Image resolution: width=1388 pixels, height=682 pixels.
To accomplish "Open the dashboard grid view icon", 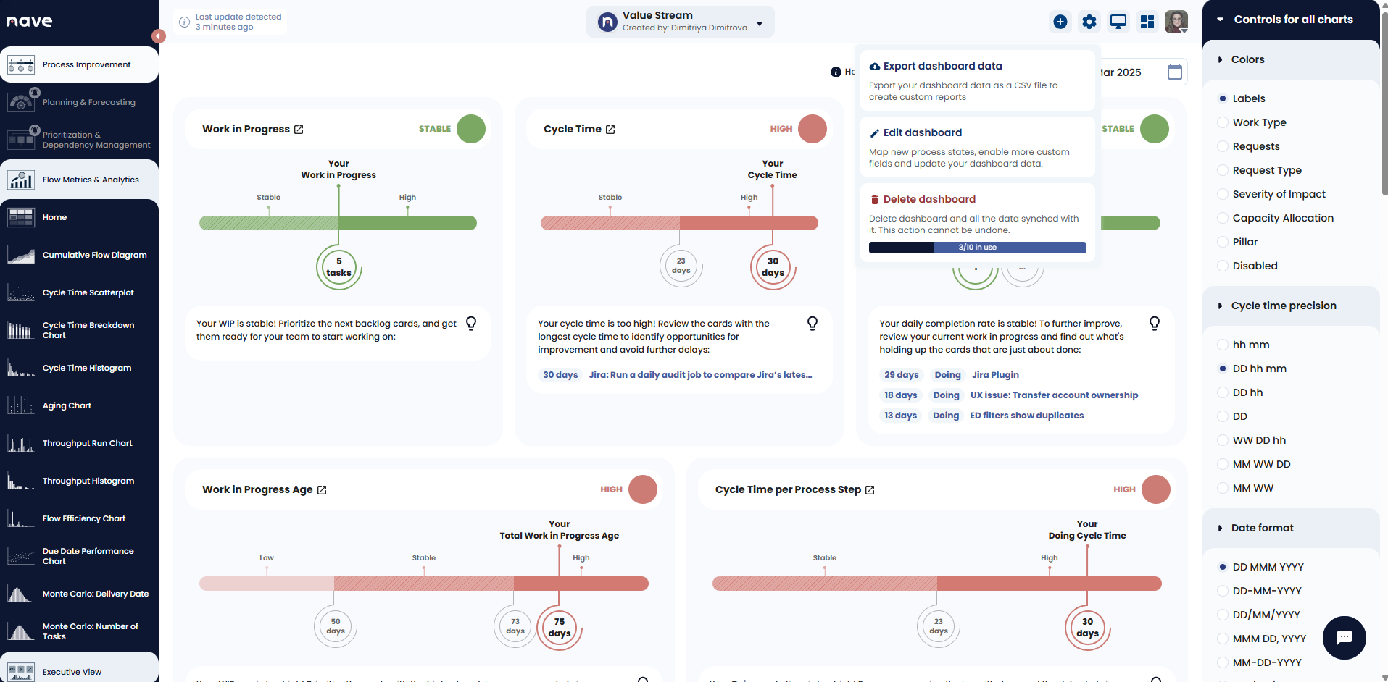I will click(x=1147, y=22).
